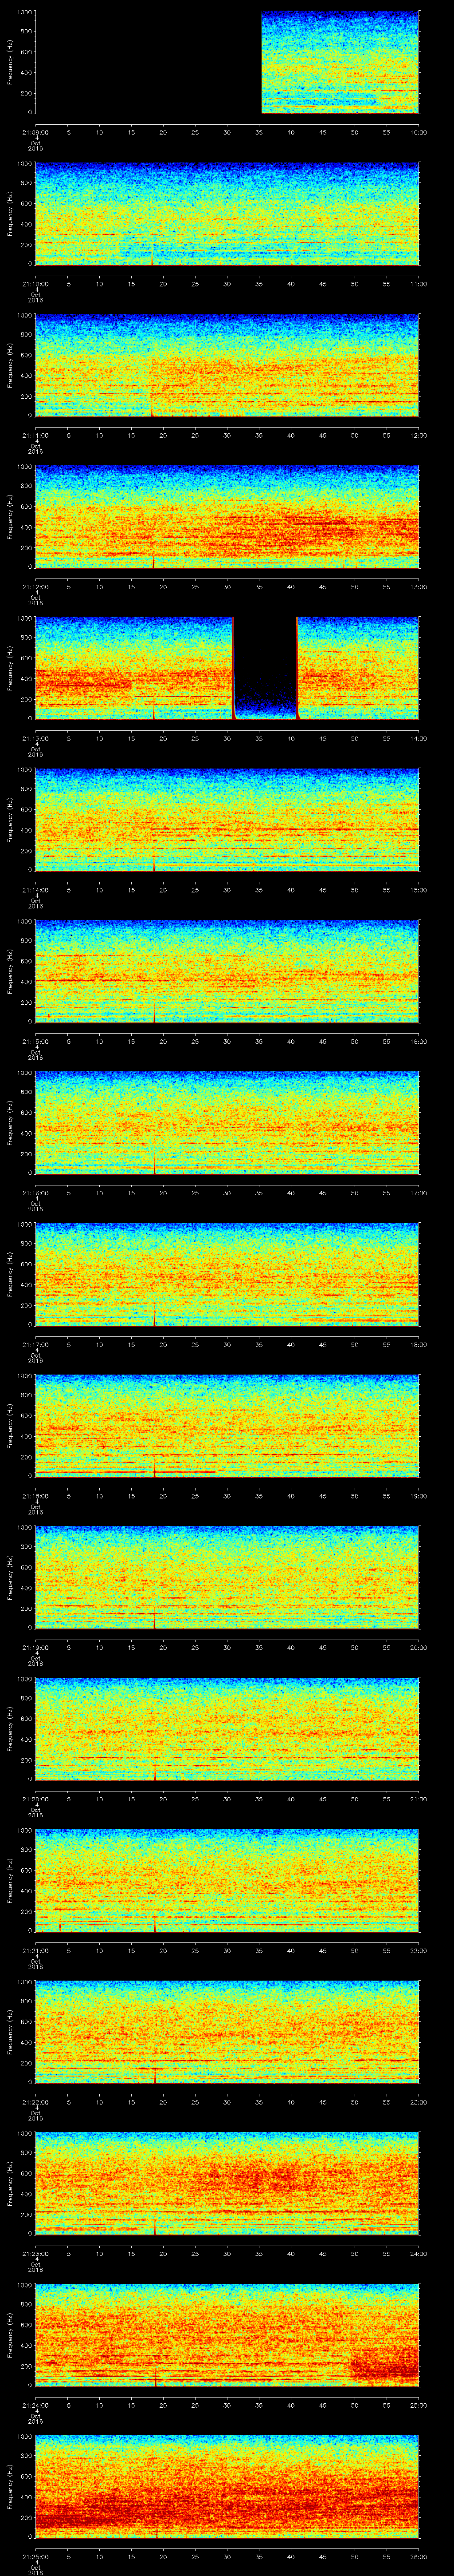Click the 10:00 end label of the first panel
Screen dimensions: 454x2576
[418, 131]
